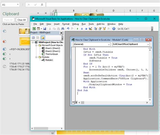Viewport: 160px width, 135px height.
Task: Click Procedure View button in code window
Action: [73, 103]
